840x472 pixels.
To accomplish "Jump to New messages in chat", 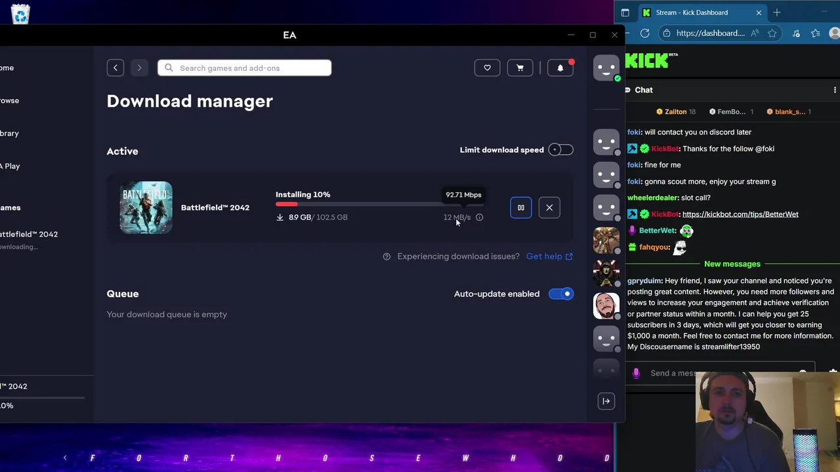I will [x=732, y=264].
